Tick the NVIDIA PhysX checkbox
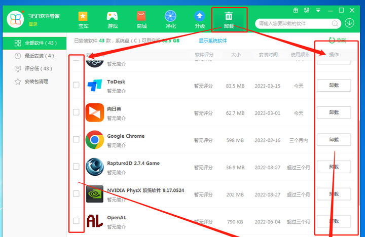The width and height of the screenshot is (365, 237). [x=76, y=193]
